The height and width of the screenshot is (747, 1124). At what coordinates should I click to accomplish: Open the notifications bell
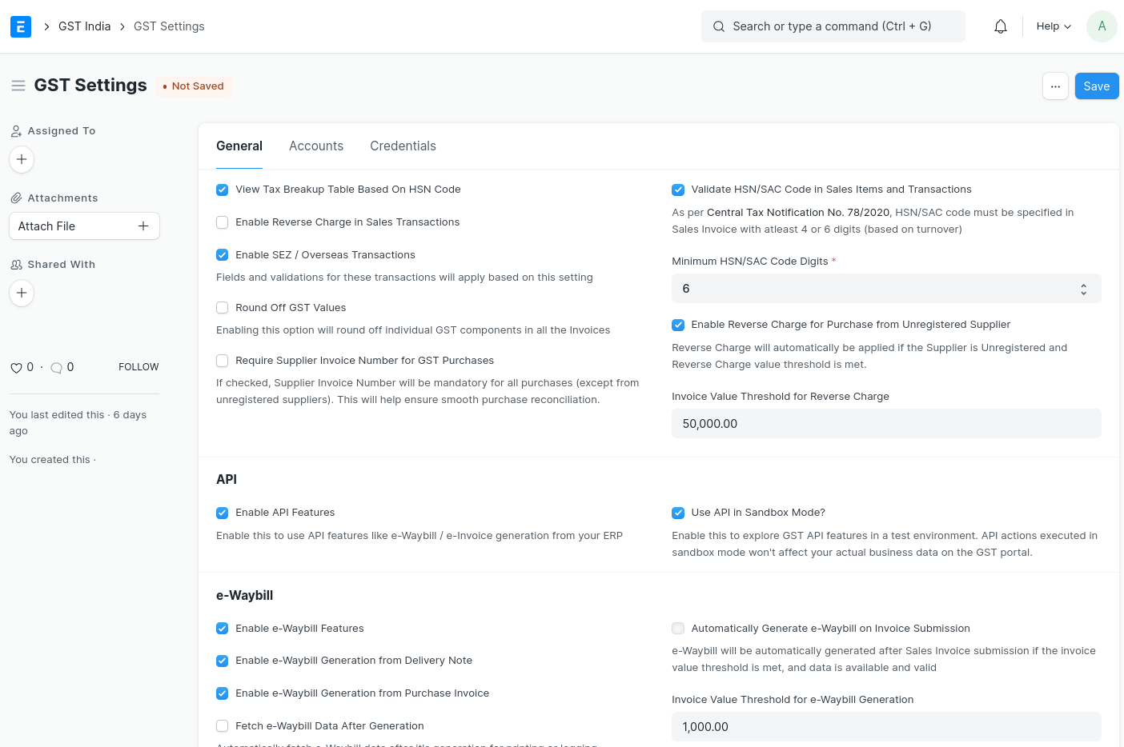click(1000, 26)
